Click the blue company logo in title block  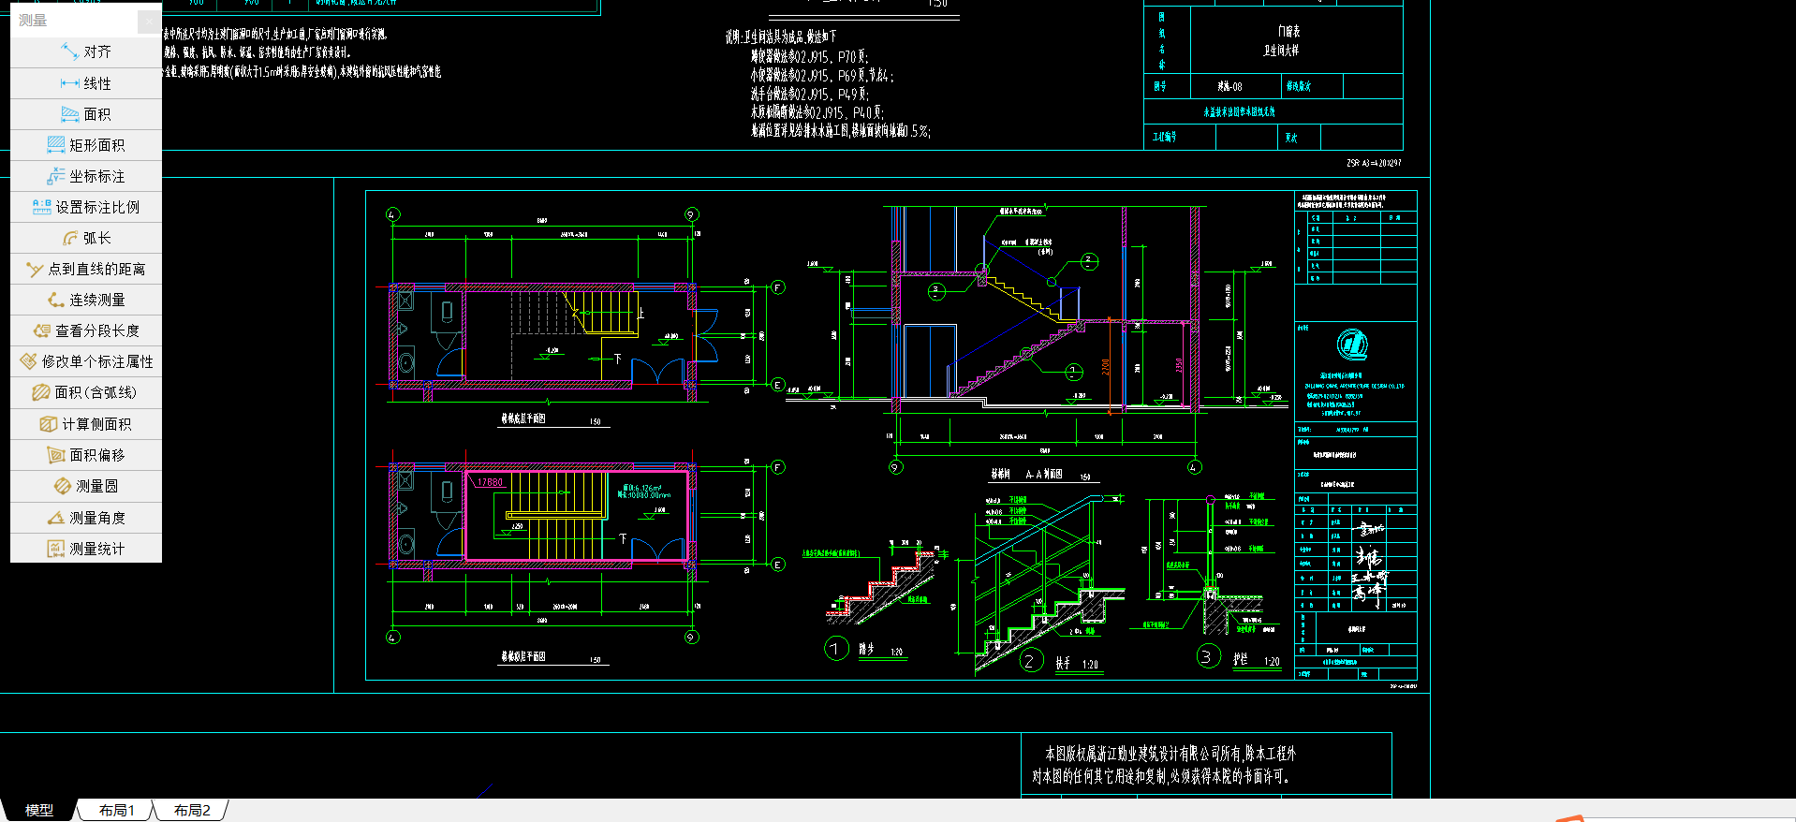pyautogui.click(x=1352, y=345)
